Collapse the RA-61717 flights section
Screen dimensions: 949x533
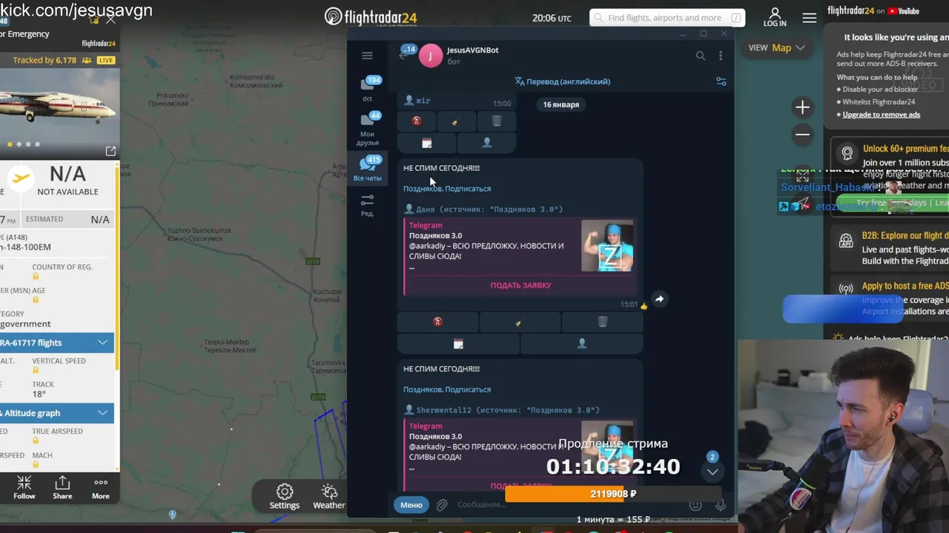(x=57, y=343)
